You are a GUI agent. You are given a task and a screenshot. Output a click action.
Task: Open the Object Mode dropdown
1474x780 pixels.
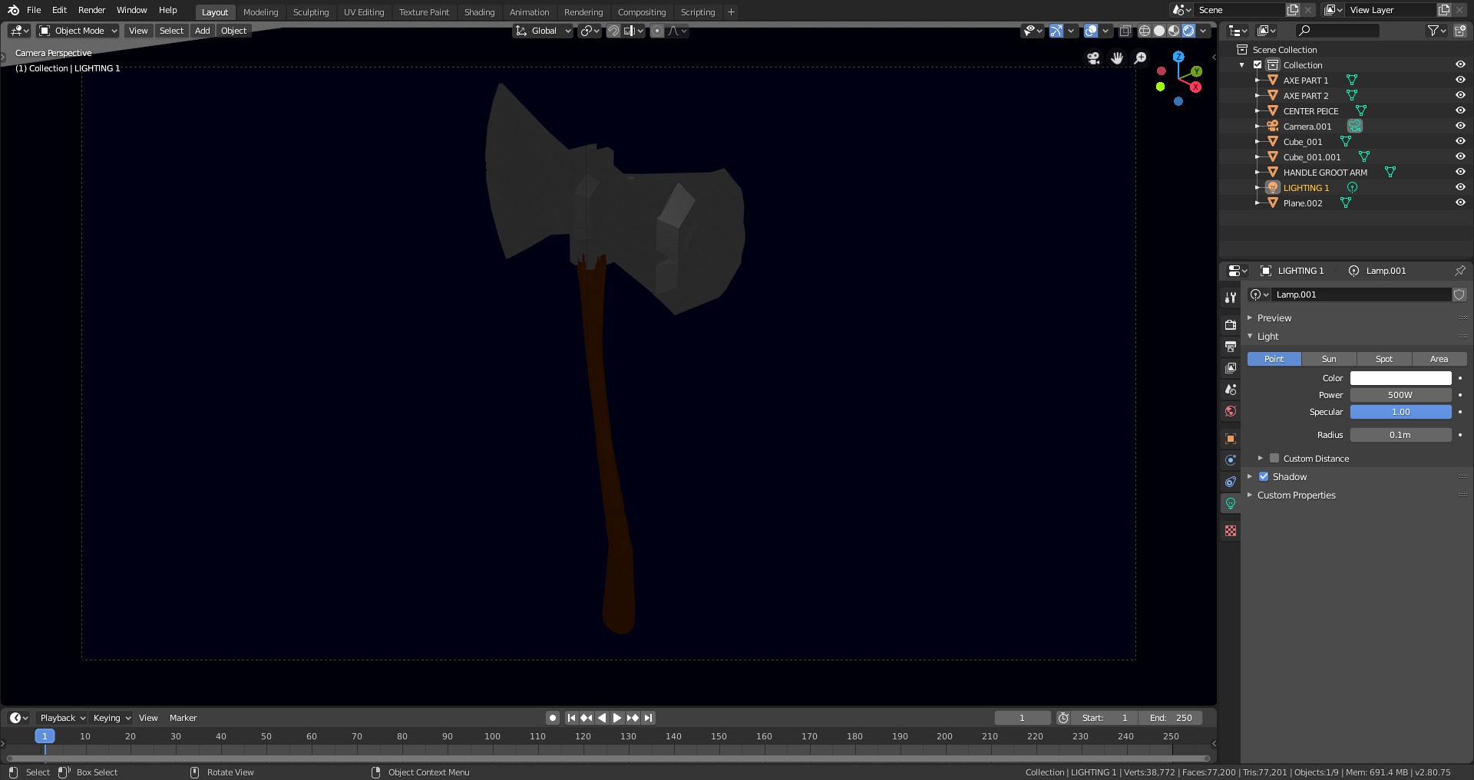click(x=78, y=31)
